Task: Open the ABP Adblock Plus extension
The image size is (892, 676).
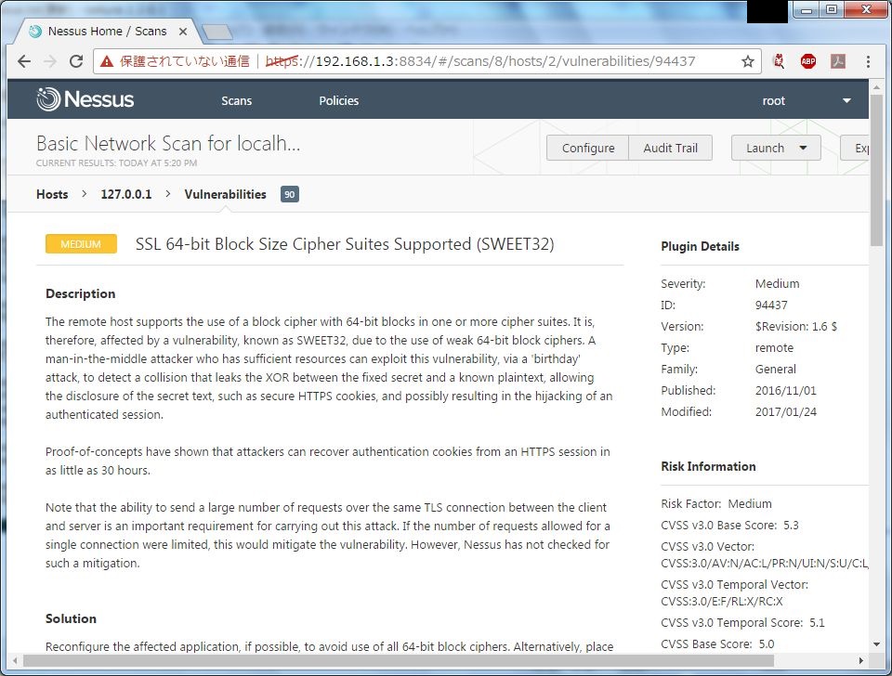Action: (x=807, y=61)
